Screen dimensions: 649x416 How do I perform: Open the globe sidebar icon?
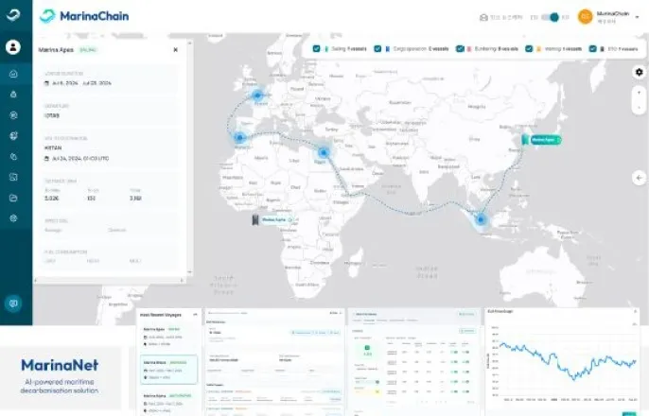[x=13, y=135]
